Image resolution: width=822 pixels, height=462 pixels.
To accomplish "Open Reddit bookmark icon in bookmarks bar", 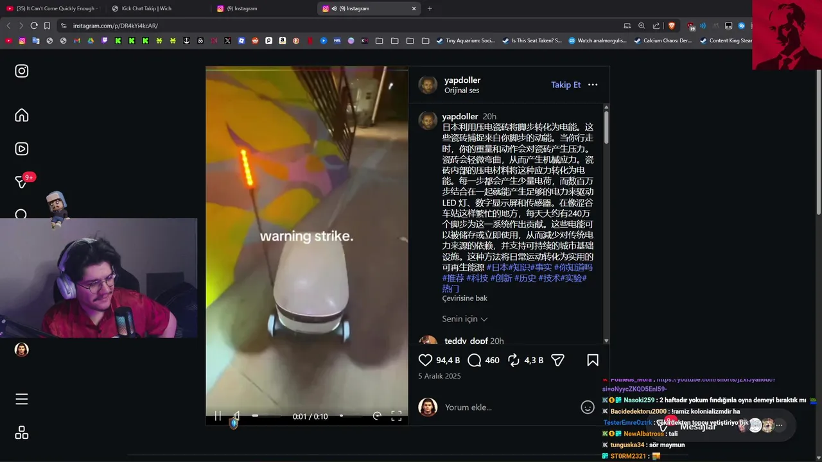I will tap(255, 40).
